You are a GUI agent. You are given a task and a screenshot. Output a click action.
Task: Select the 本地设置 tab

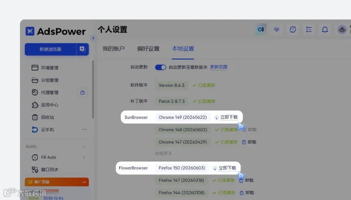[x=183, y=49]
